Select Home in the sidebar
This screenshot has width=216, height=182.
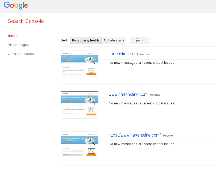point(13,36)
